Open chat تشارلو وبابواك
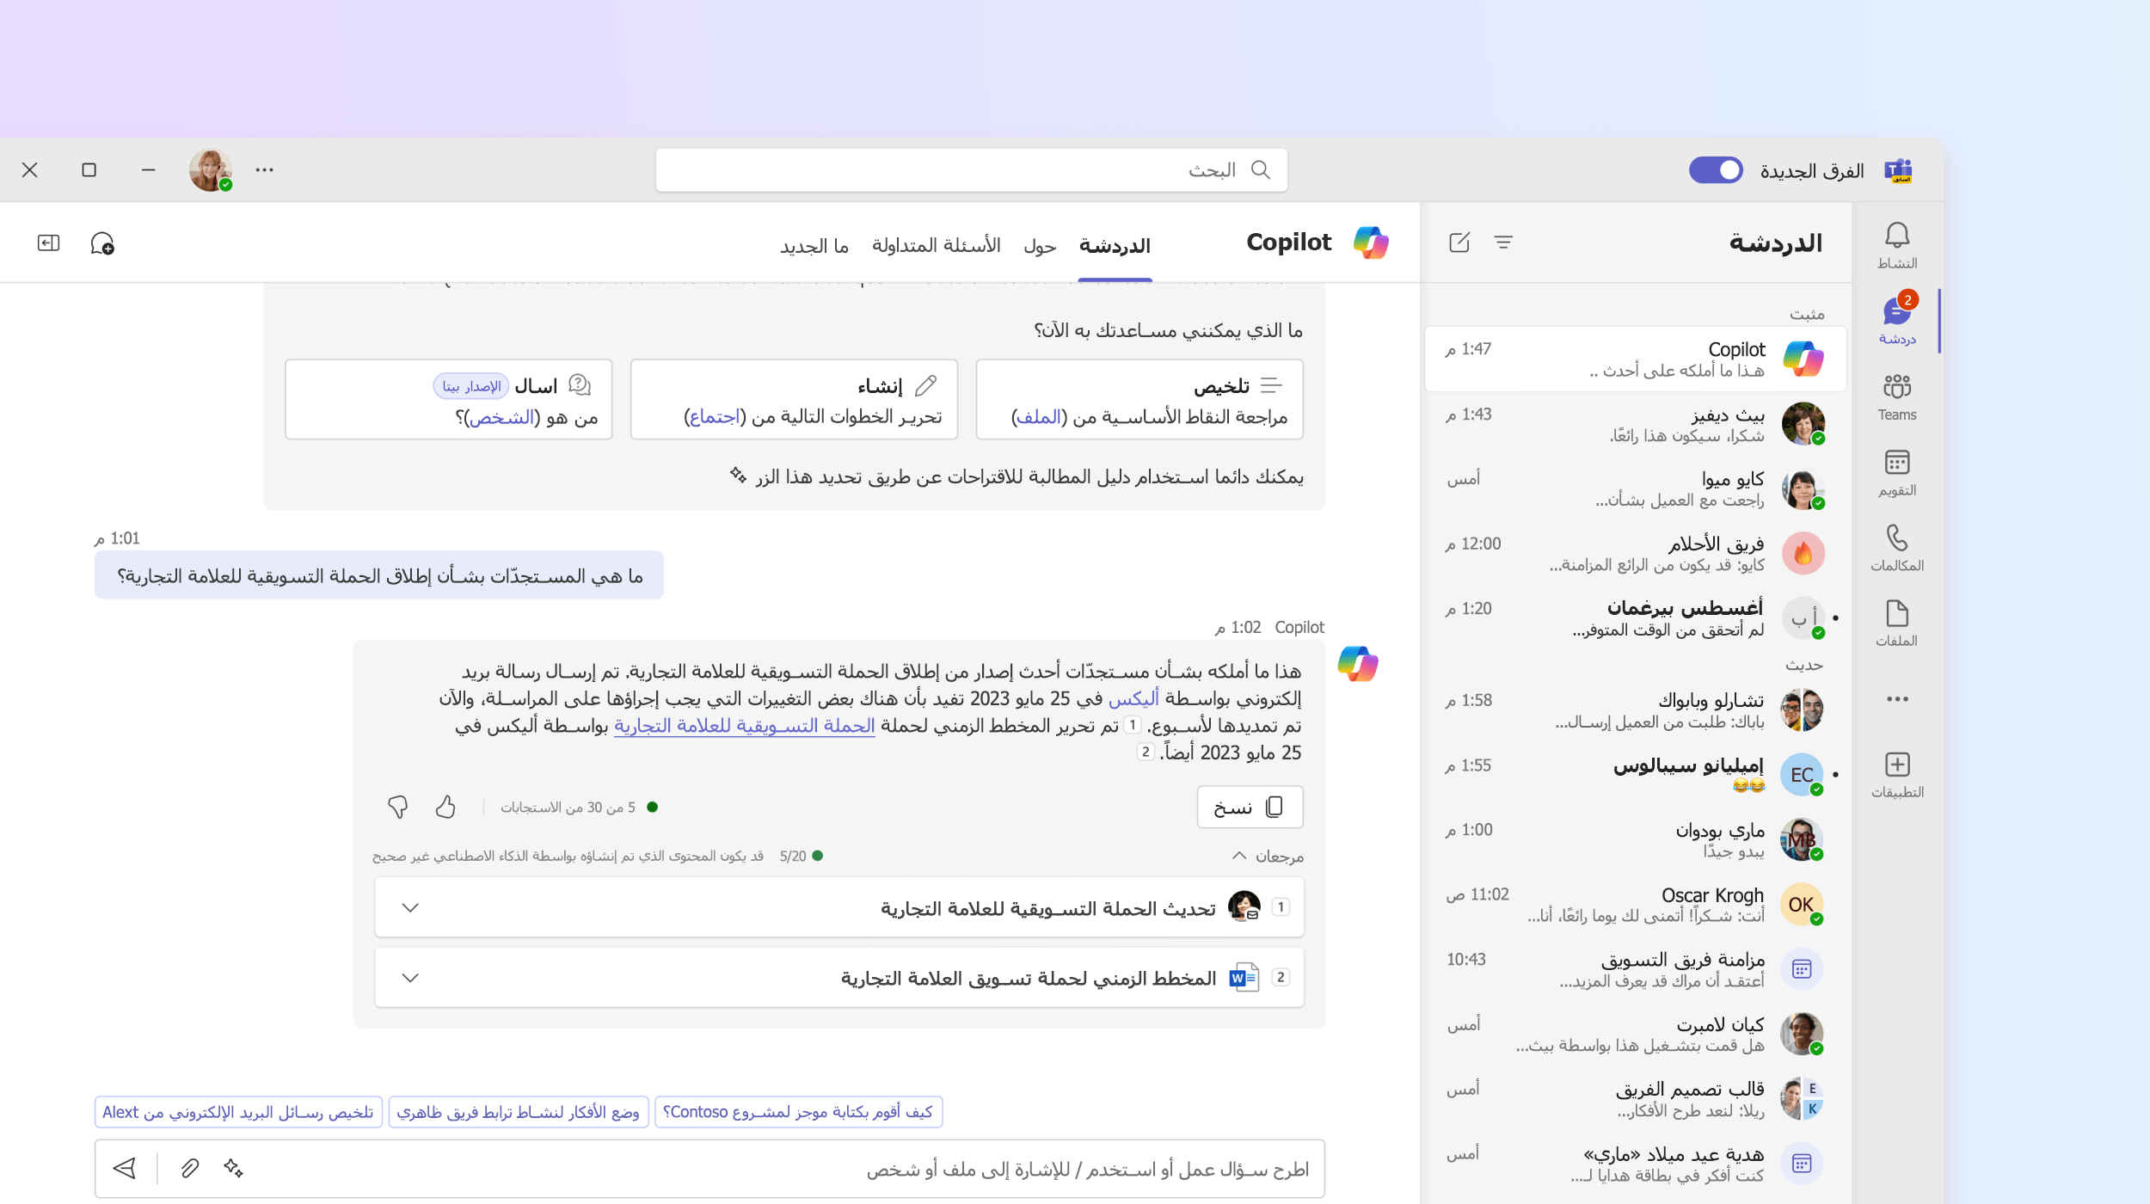 pyautogui.click(x=1636, y=710)
